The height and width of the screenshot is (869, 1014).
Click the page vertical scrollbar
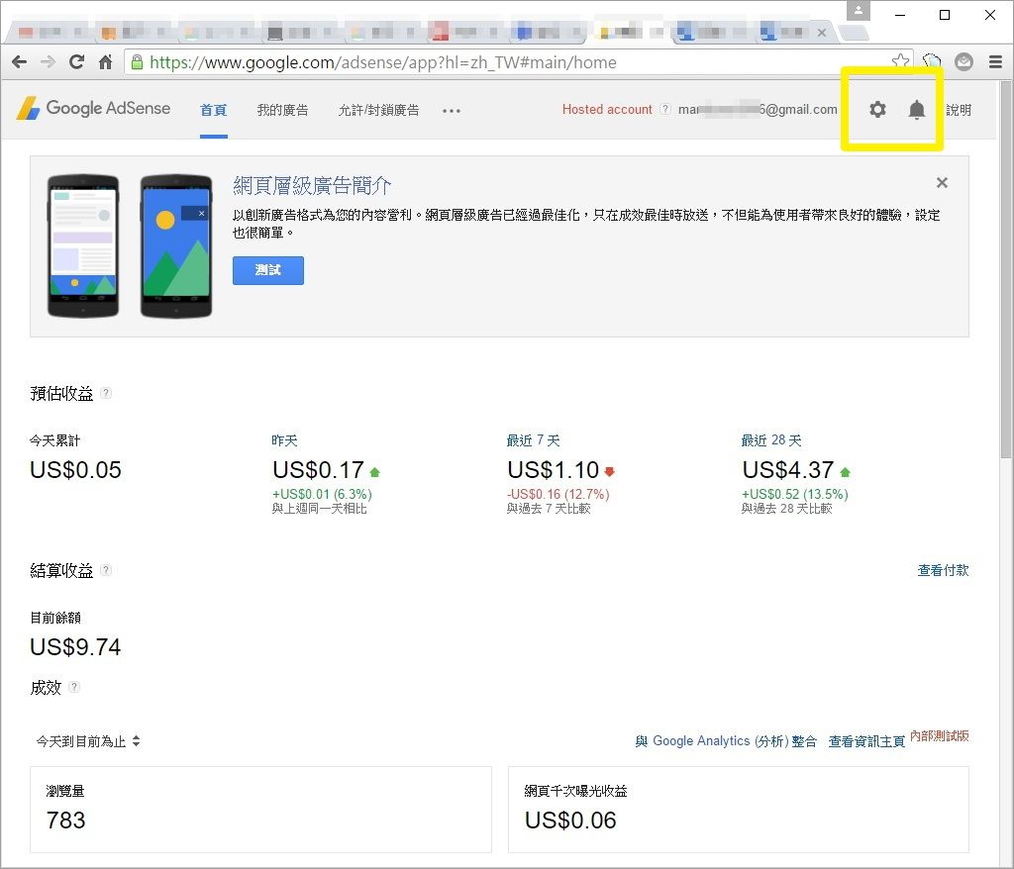(x=1006, y=271)
